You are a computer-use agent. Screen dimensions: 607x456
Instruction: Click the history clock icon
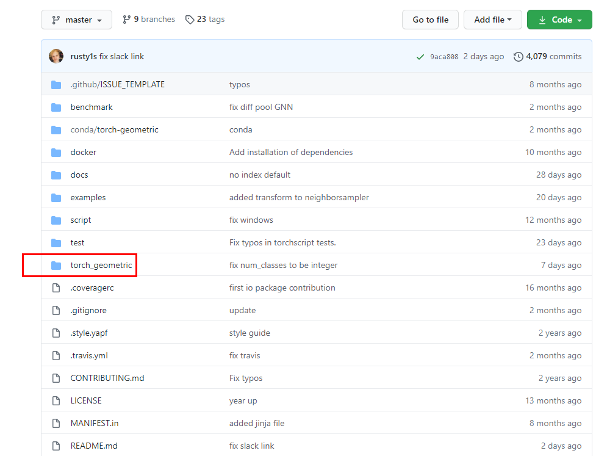(x=519, y=57)
